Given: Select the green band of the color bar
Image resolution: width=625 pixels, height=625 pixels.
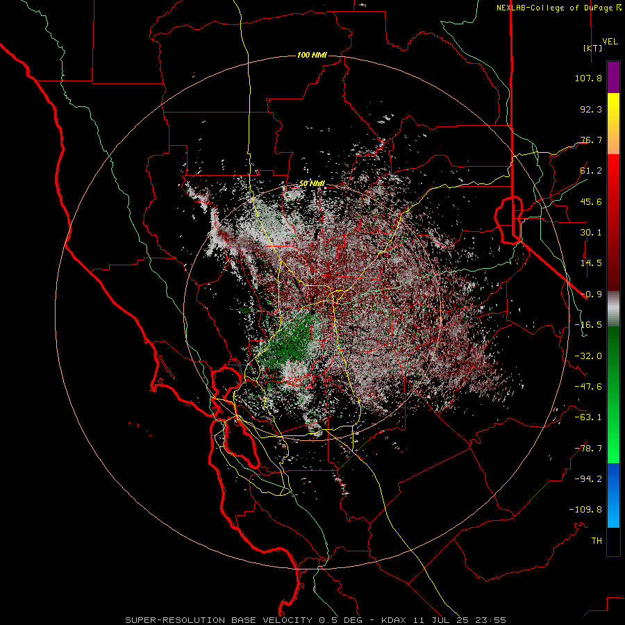Looking at the screenshot, I should pyautogui.click(x=613, y=394).
